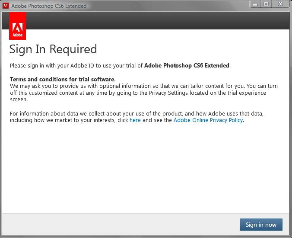Click the 'Sign In Required' heading
This screenshot has width=292, height=238.
[53, 49]
